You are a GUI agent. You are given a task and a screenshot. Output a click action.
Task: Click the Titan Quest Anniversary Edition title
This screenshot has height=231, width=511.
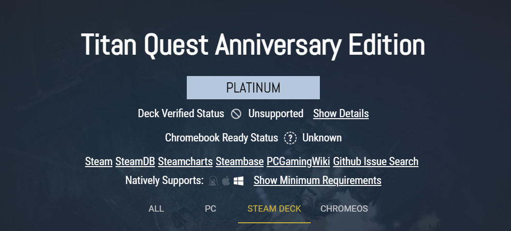253,45
